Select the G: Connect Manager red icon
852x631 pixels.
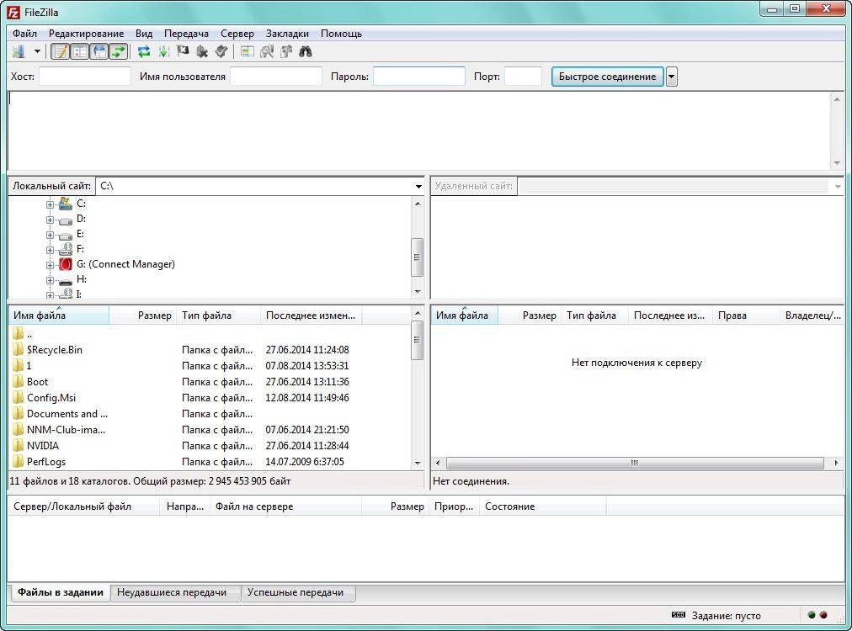pos(65,264)
